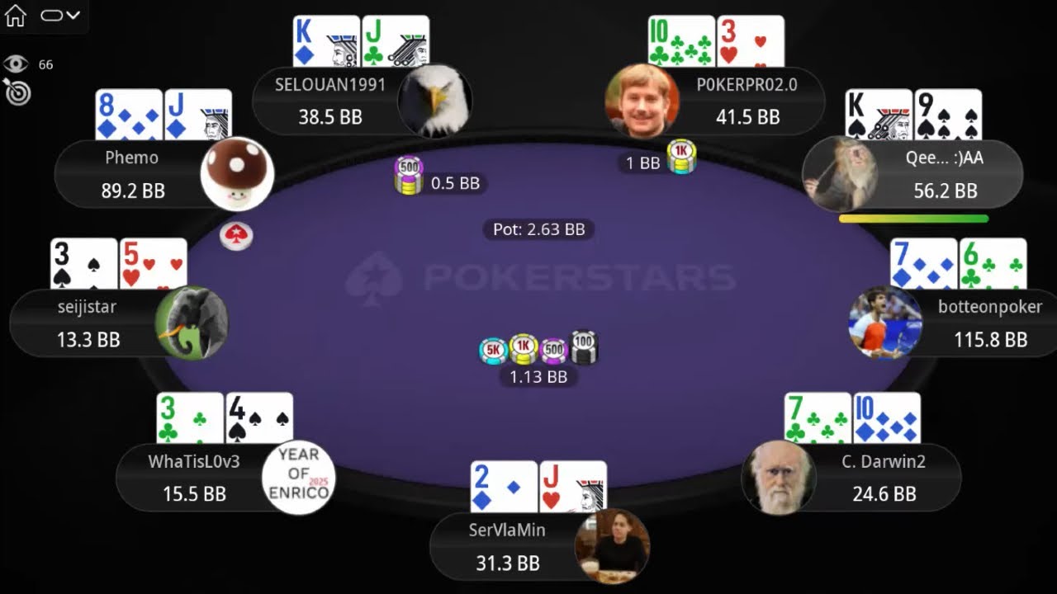
Task: Select the red dealer button chip
Action: [x=236, y=236]
